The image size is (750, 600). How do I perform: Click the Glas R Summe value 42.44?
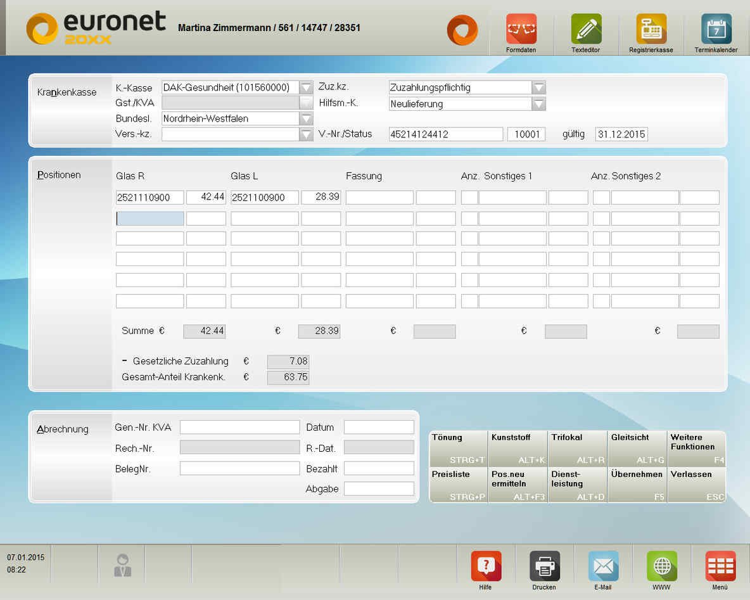[204, 331]
